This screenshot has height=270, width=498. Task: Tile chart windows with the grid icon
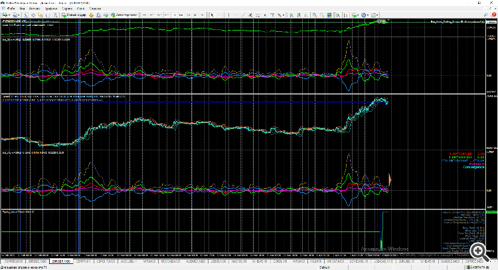tap(329, 15)
